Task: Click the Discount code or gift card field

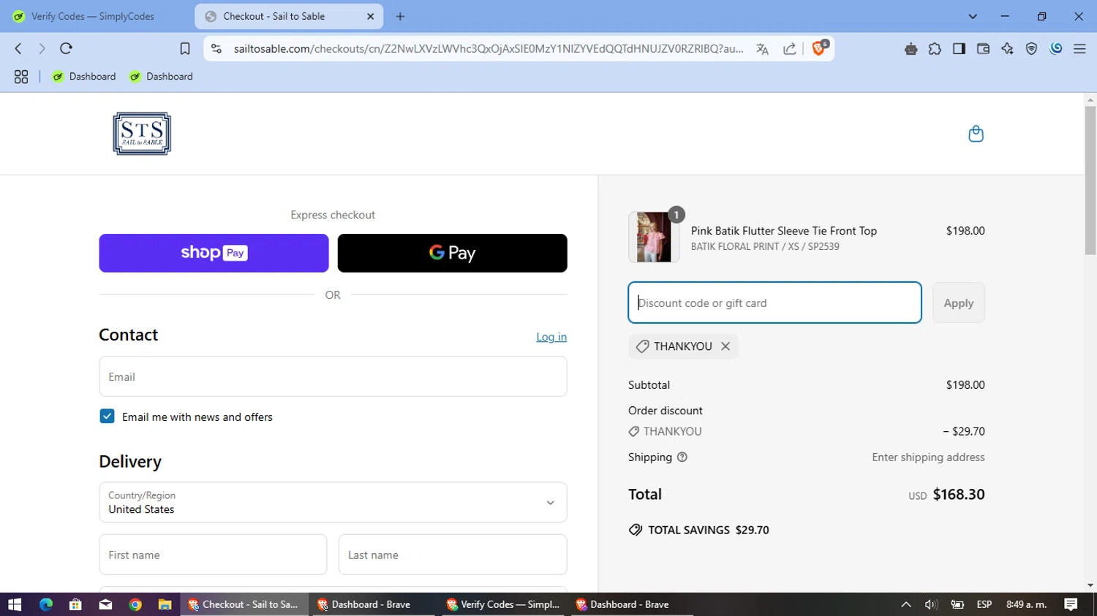Action: [774, 303]
